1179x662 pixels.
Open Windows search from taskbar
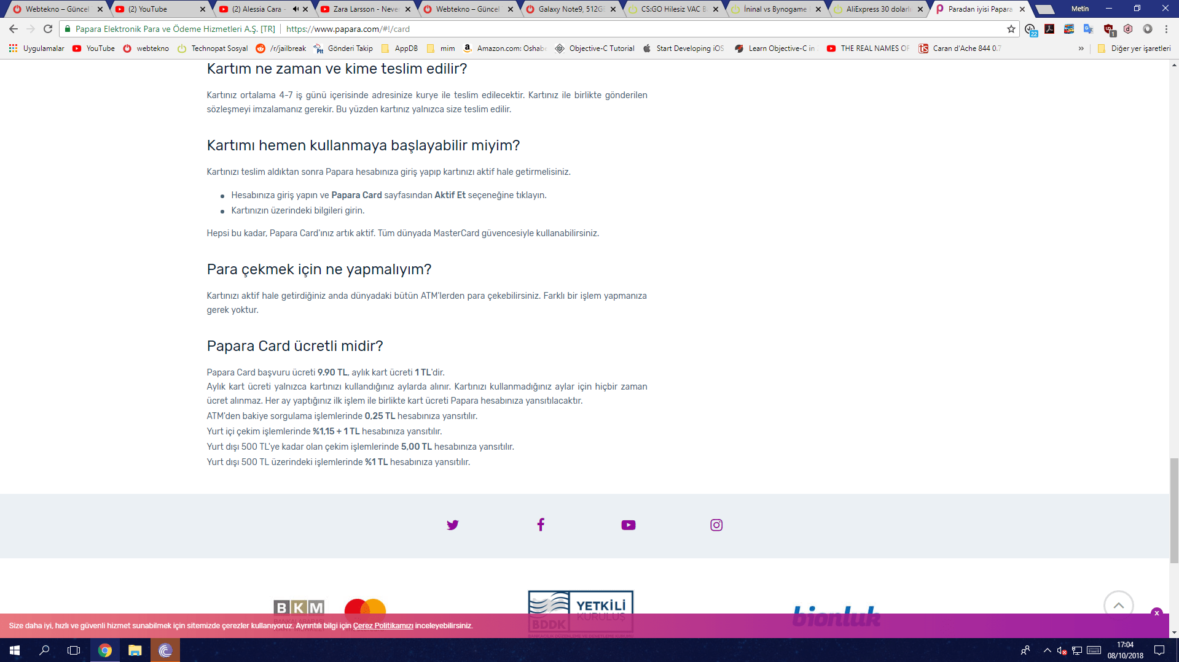(44, 650)
